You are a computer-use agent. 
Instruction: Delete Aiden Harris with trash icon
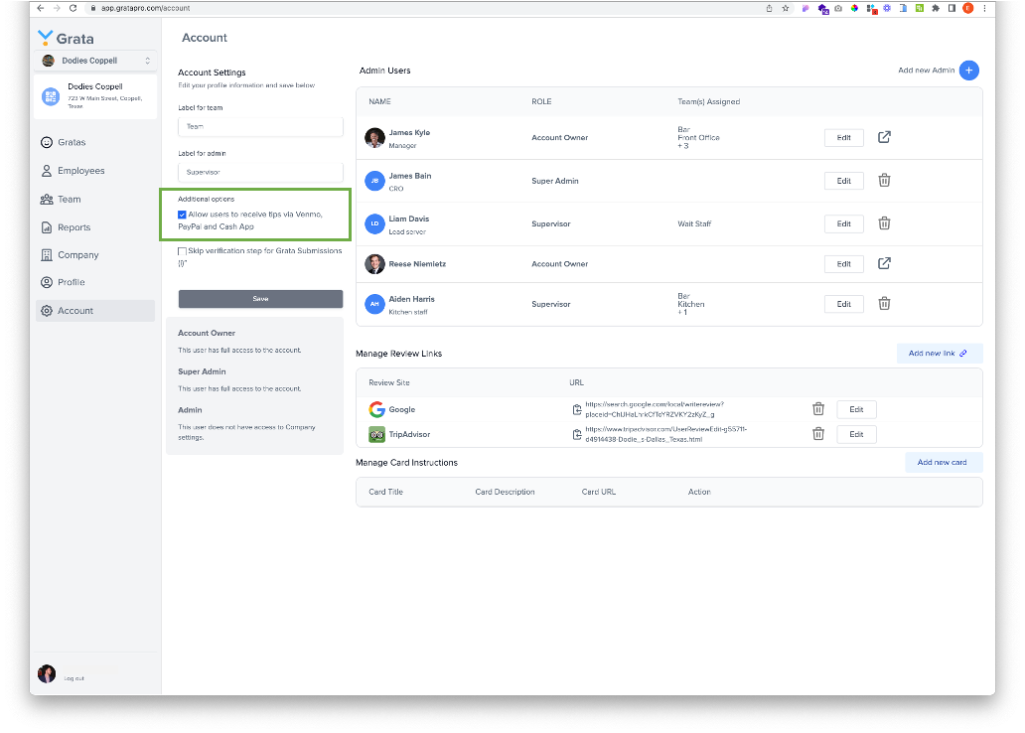point(884,303)
